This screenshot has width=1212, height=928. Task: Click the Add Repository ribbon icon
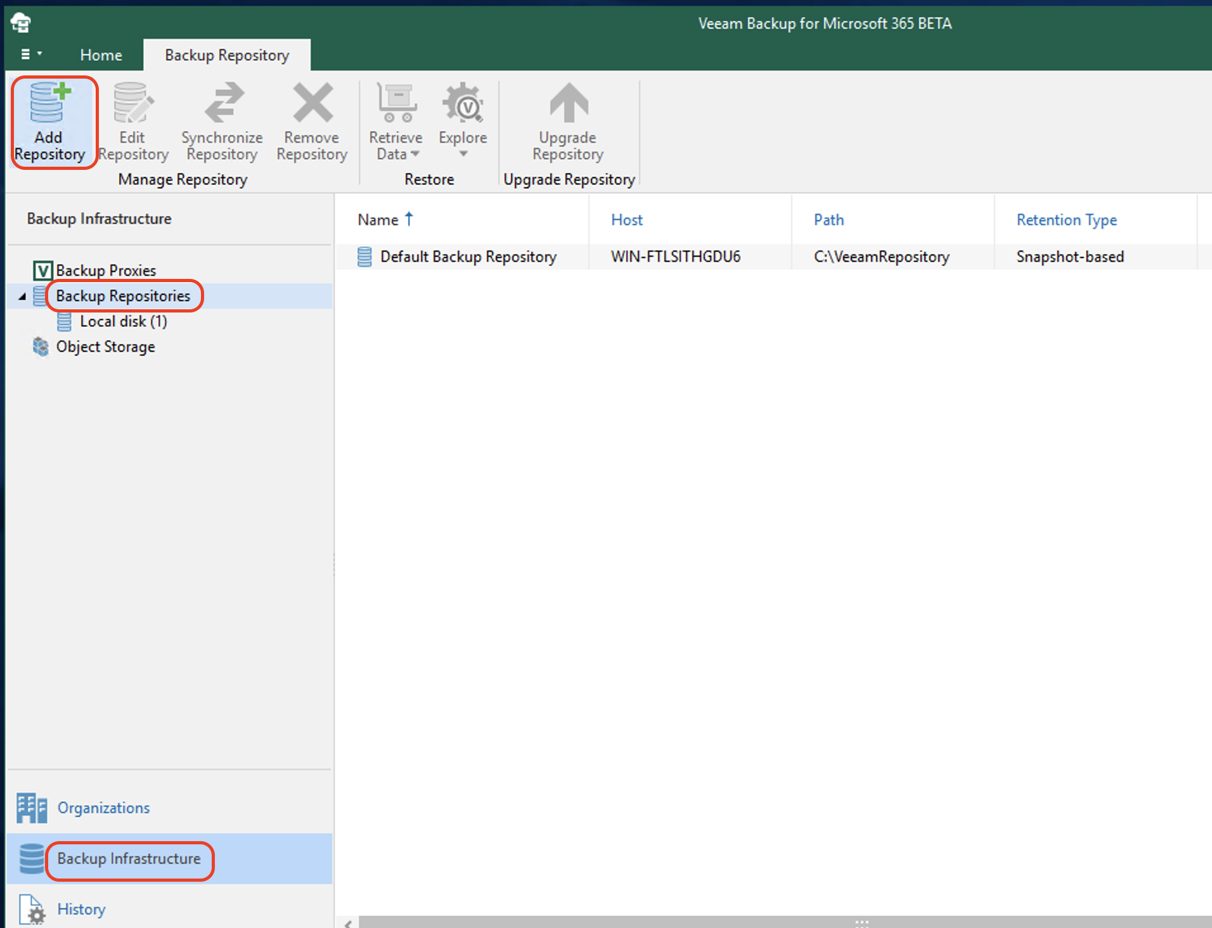point(50,102)
